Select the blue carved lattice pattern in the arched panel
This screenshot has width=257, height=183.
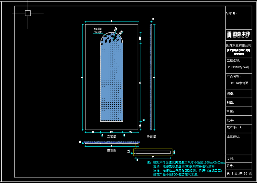(x=112, y=81)
